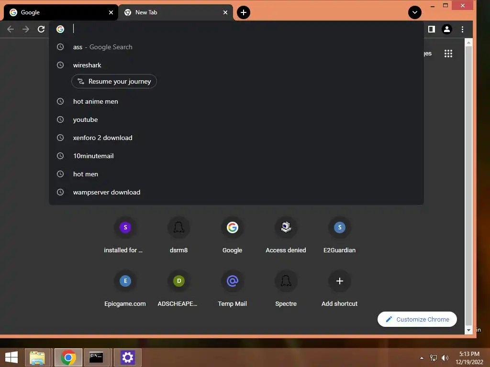Click the clock icon beside youtube suggestion
The image size is (490, 367).
tap(60, 119)
